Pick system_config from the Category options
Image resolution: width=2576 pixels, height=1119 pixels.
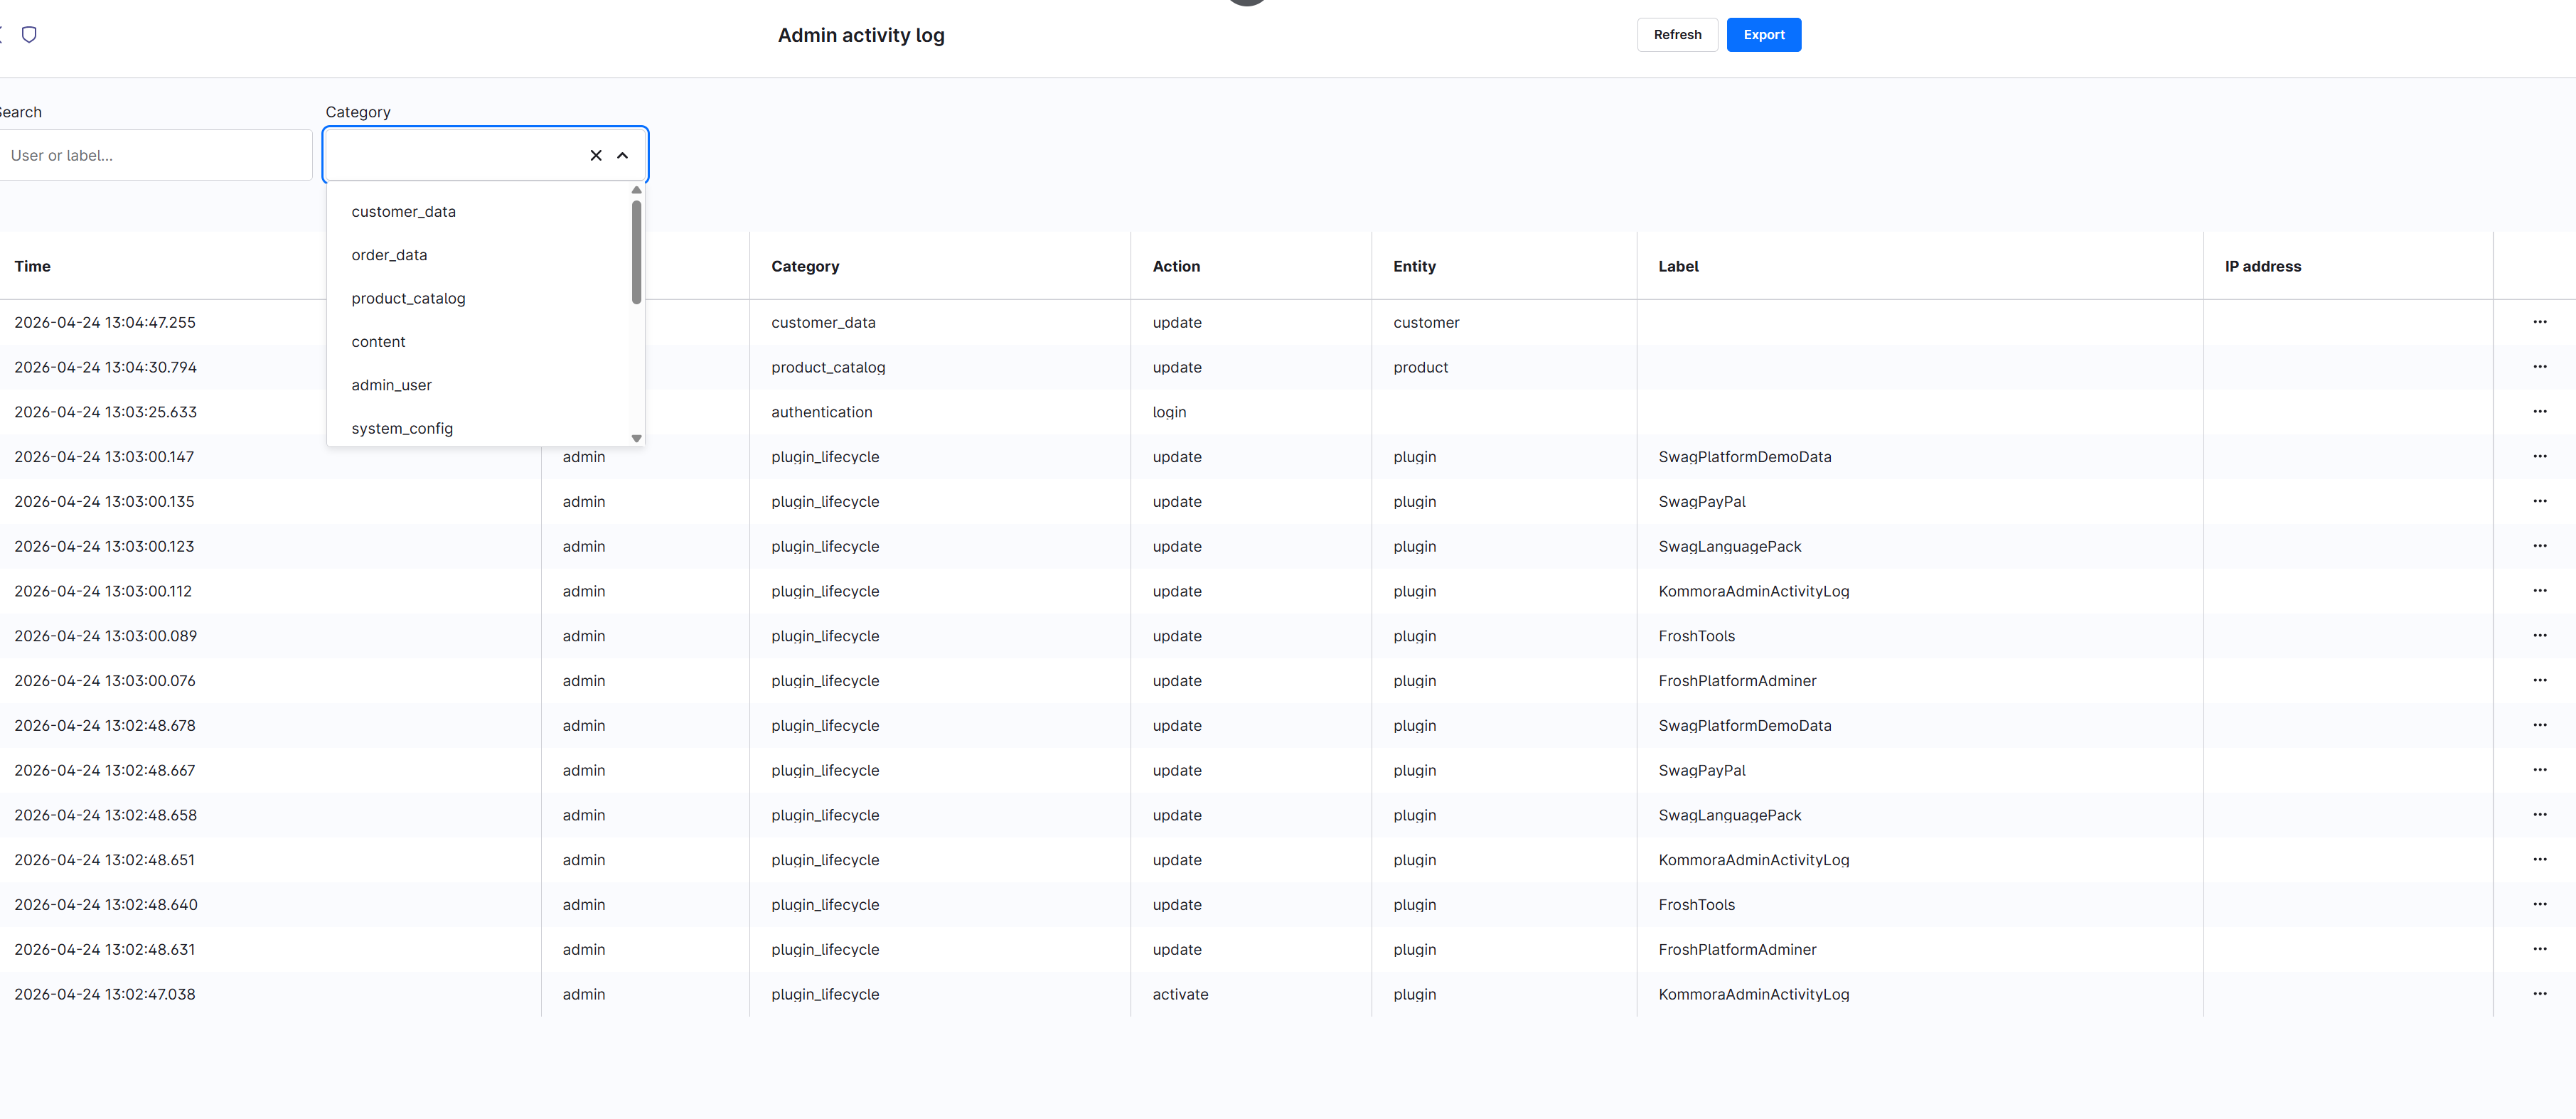485,428
